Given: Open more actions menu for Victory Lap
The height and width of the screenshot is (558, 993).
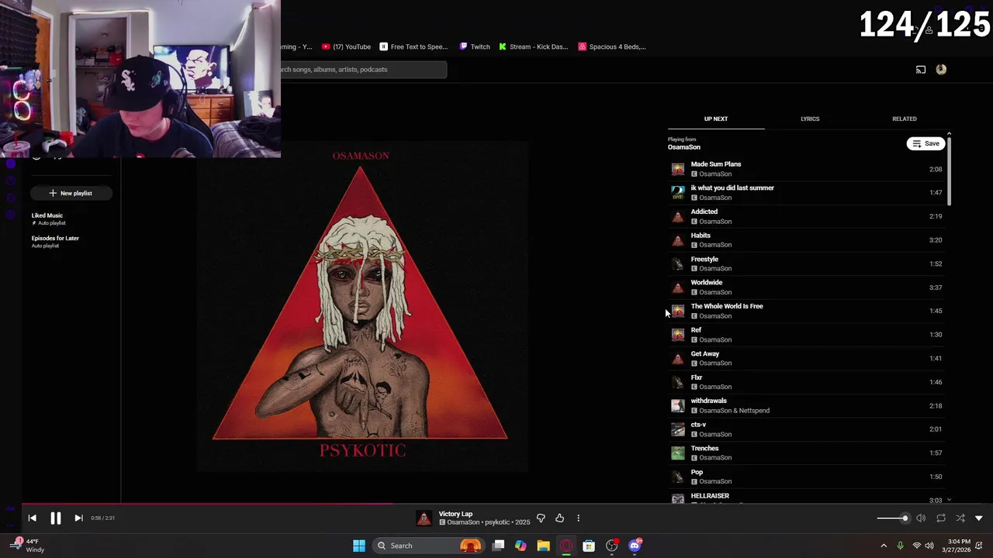Looking at the screenshot, I should coord(578,518).
